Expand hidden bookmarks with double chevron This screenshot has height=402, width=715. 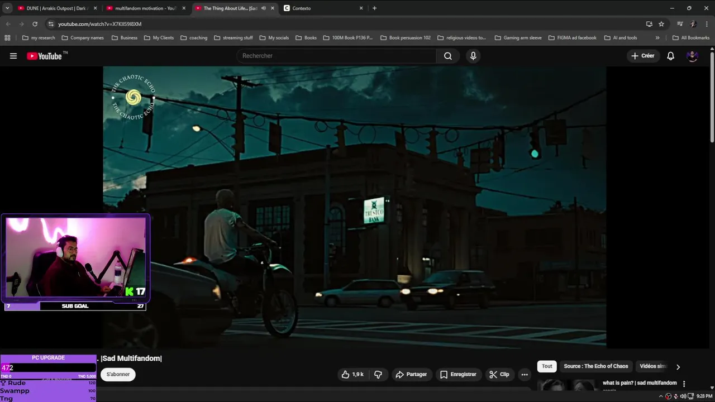(657, 38)
